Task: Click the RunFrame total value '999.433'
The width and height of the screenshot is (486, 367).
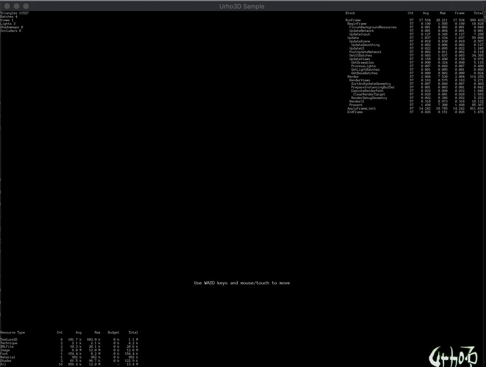Action: (477, 20)
